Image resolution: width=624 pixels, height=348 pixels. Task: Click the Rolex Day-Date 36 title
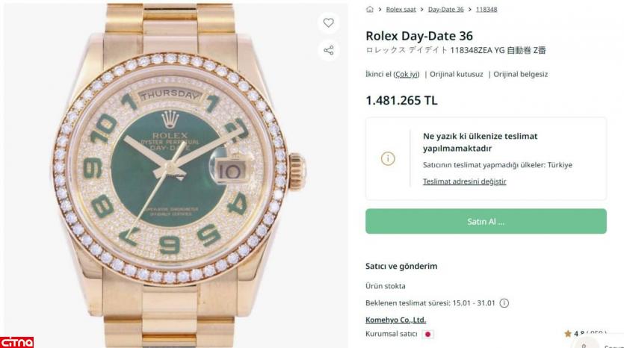[x=418, y=36]
